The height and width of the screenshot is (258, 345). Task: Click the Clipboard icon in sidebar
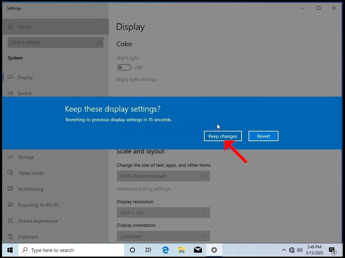[10, 237]
